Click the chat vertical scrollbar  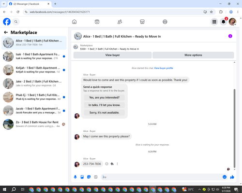(234, 128)
